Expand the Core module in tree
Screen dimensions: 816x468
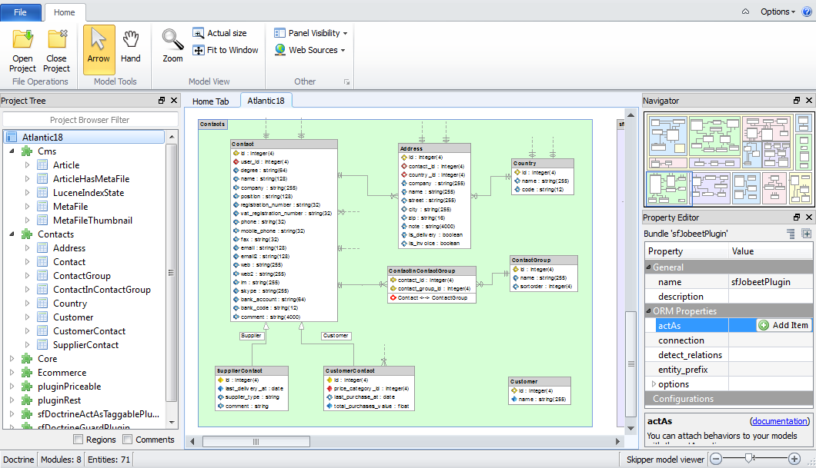(x=12, y=359)
